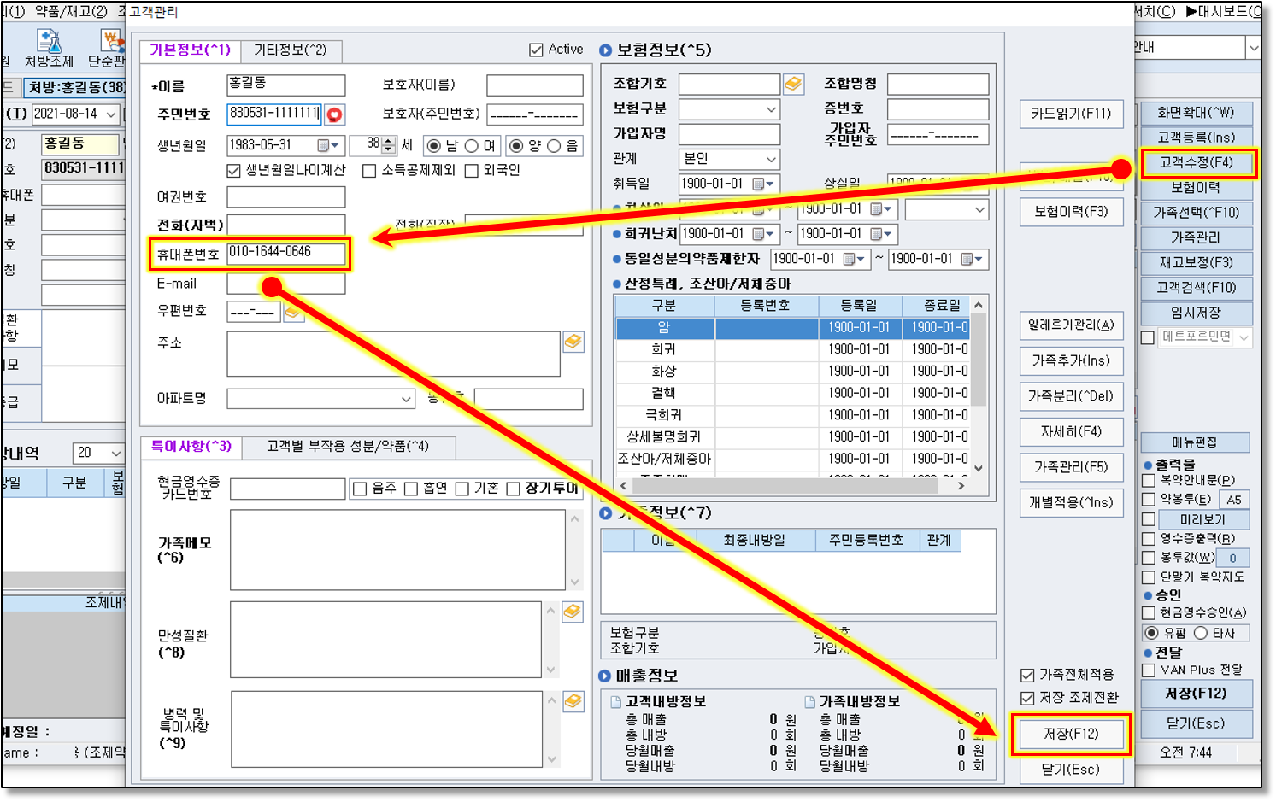Toggle the Active checkbox

(536, 50)
